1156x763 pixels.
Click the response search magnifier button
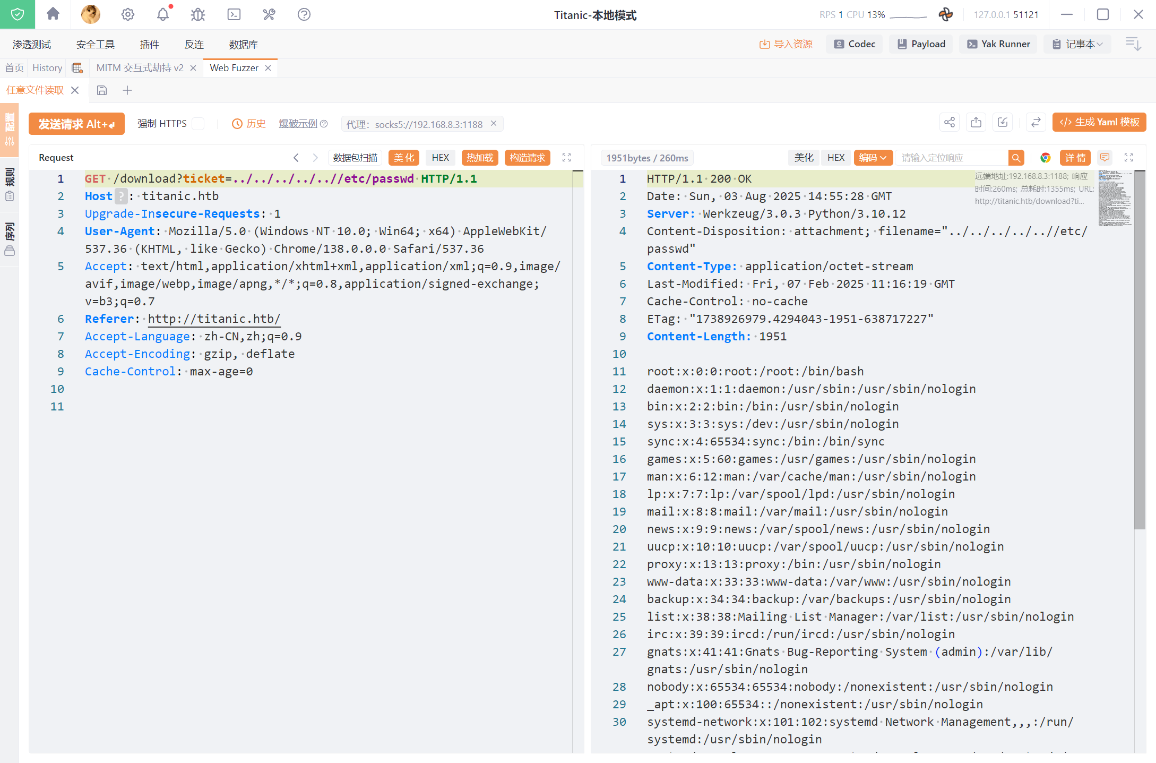pos(1016,158)
